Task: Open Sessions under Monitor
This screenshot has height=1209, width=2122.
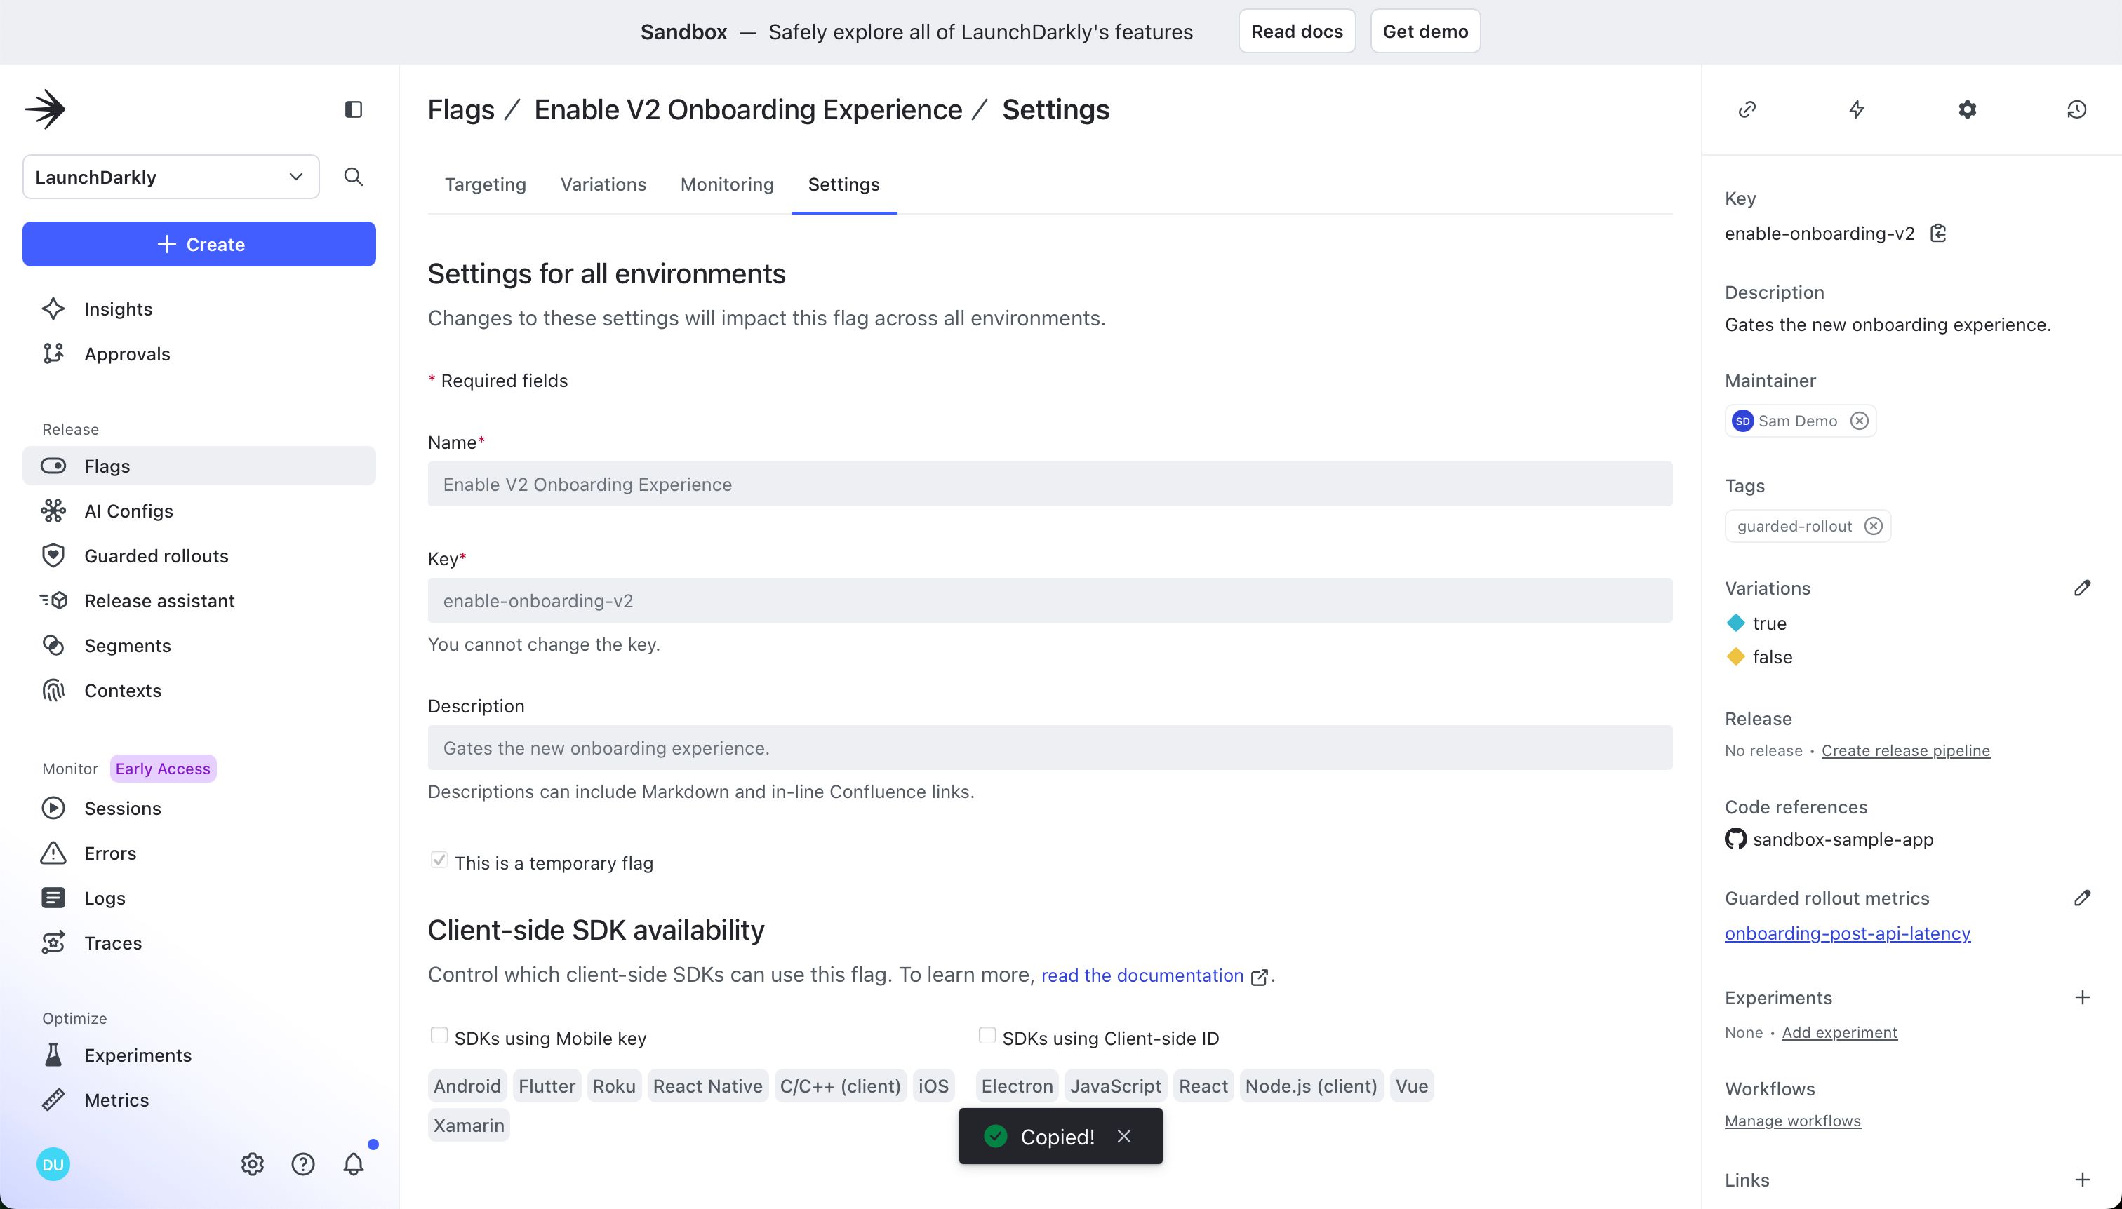Action: (199, 808)
